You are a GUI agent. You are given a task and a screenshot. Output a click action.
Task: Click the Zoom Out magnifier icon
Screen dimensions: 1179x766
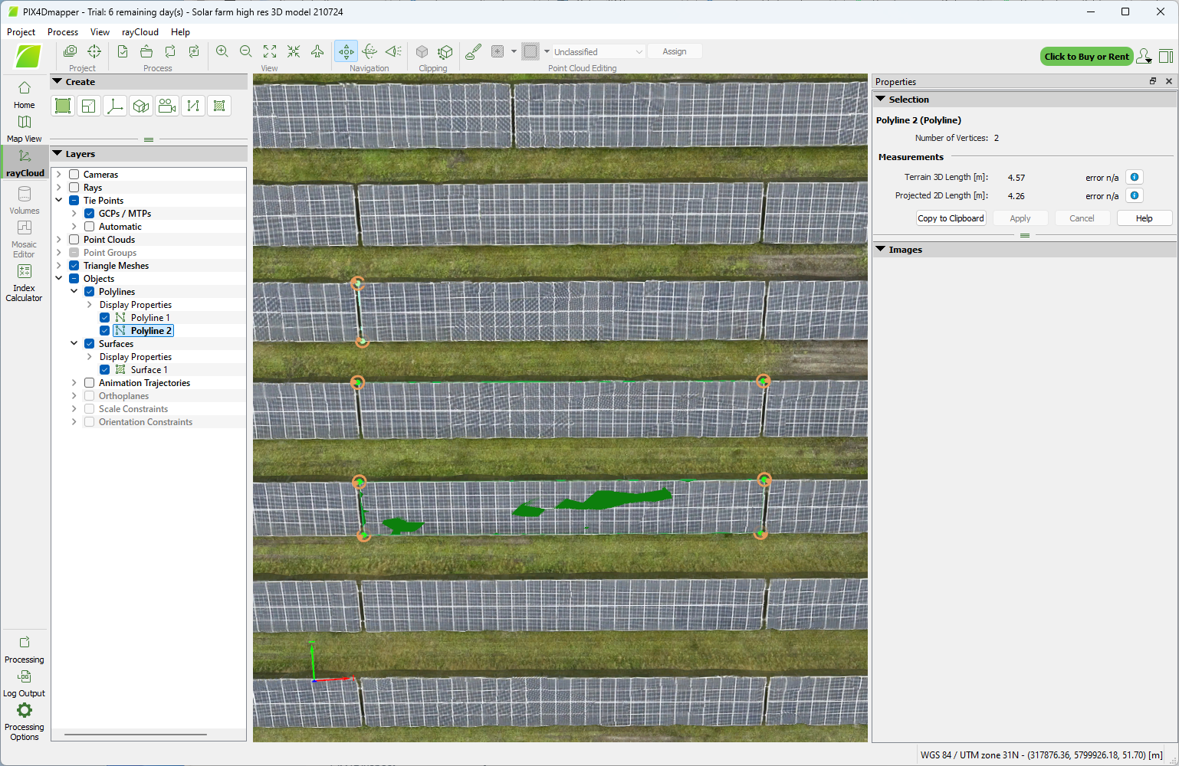(x=246, y=51)
